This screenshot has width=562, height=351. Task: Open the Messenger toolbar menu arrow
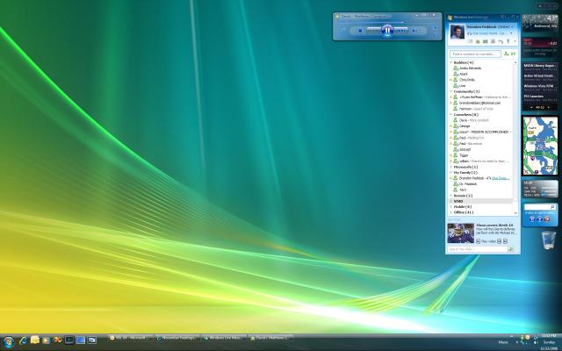pos(515,41)
